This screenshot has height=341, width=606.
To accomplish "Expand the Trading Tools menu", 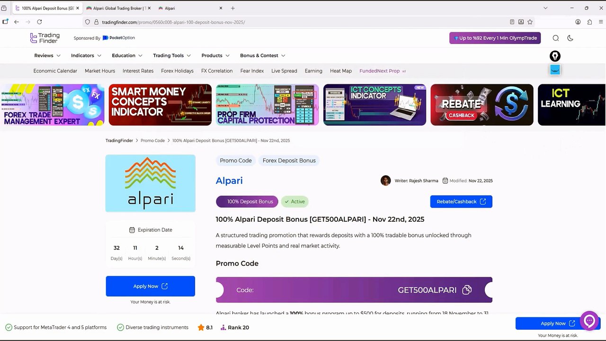I will [172, 55].
